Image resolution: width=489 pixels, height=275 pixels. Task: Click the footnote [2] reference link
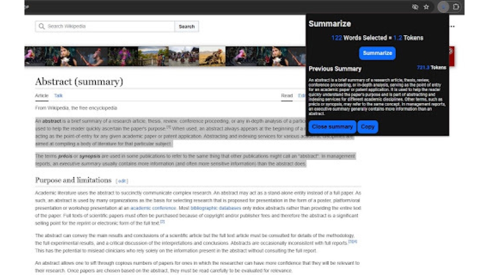[162, 222]
